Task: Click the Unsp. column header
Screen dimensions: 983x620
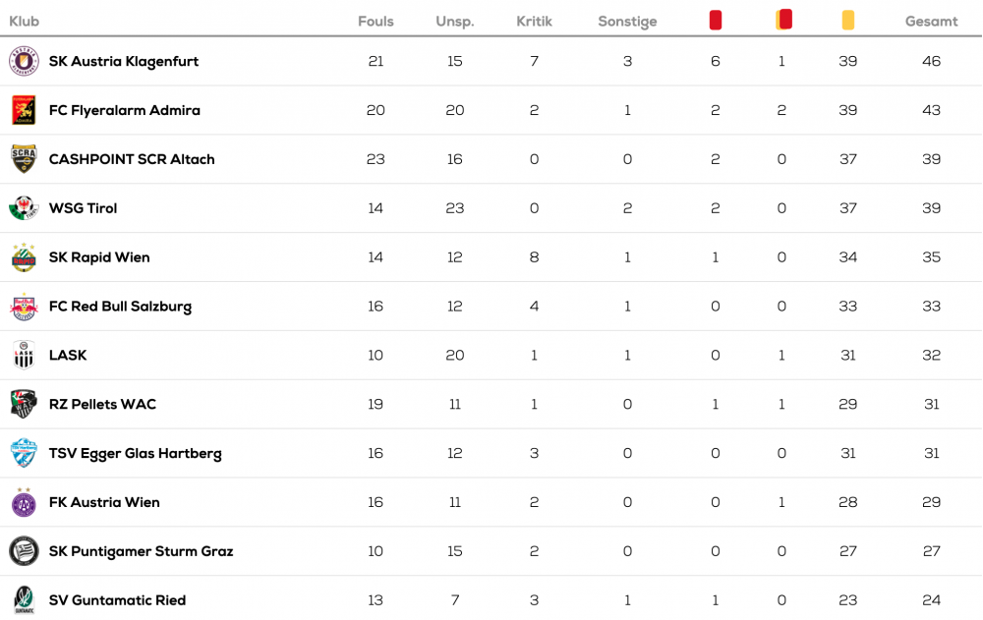Action: coord(455,22)
